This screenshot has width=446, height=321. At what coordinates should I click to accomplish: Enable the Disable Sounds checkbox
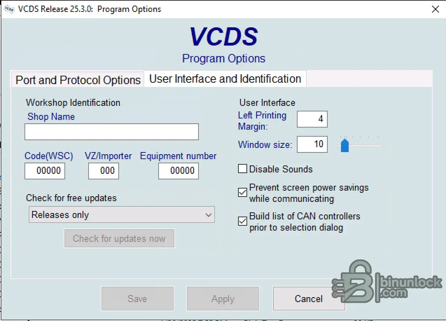242,169
